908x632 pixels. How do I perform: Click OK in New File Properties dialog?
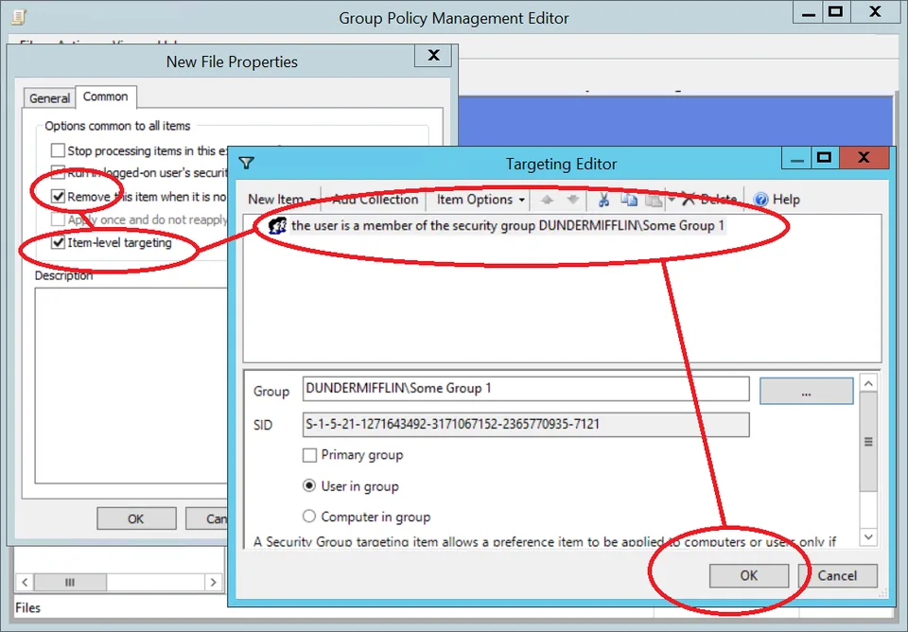(x=136, y=518)
